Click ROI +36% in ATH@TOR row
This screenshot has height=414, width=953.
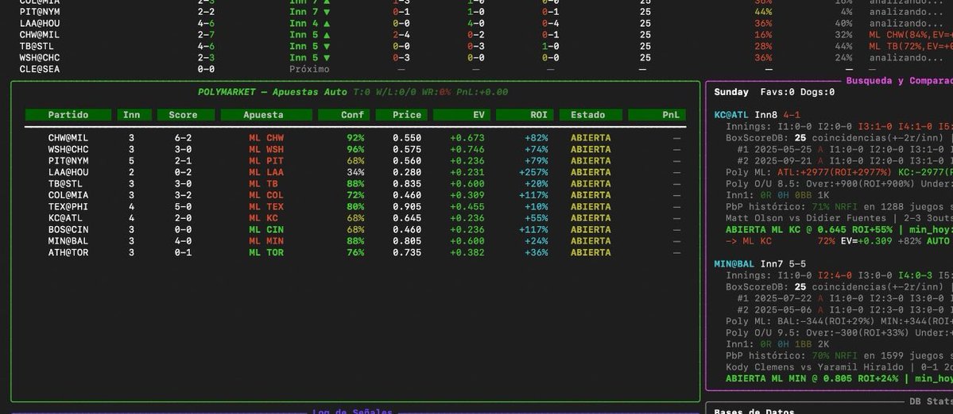[536, 252]
